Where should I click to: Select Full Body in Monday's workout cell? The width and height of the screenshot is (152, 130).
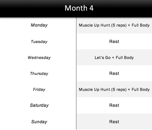pyautogui.click(x=141, y=25)
